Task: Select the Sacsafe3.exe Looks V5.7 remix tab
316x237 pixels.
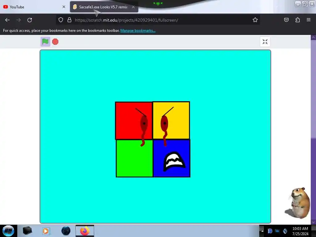Action: [104, 7]
